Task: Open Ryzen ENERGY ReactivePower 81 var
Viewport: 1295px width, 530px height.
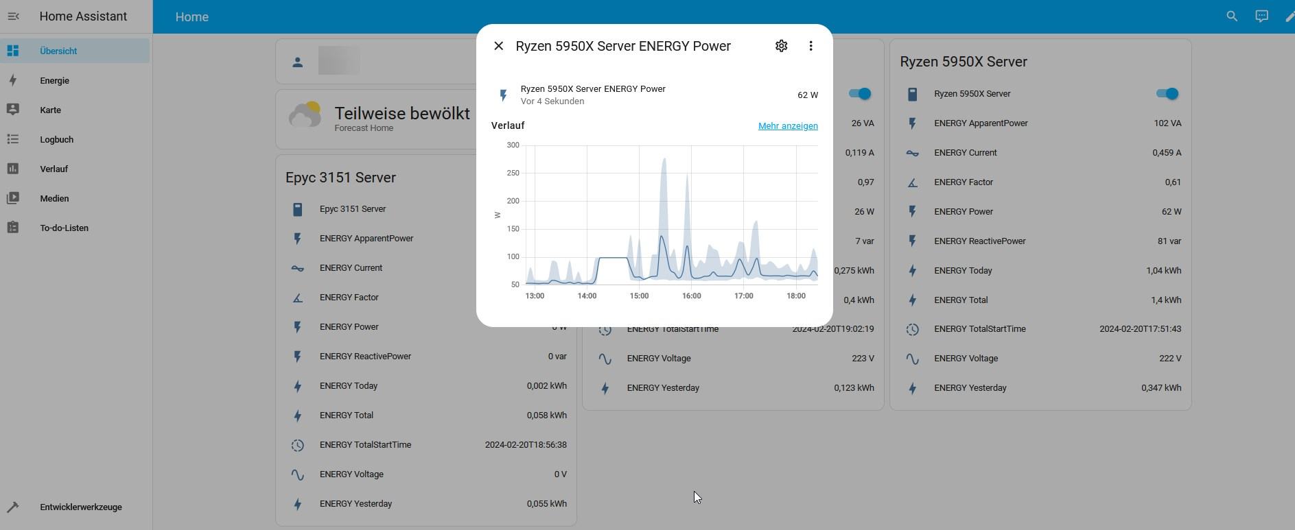Action: 1040,241
